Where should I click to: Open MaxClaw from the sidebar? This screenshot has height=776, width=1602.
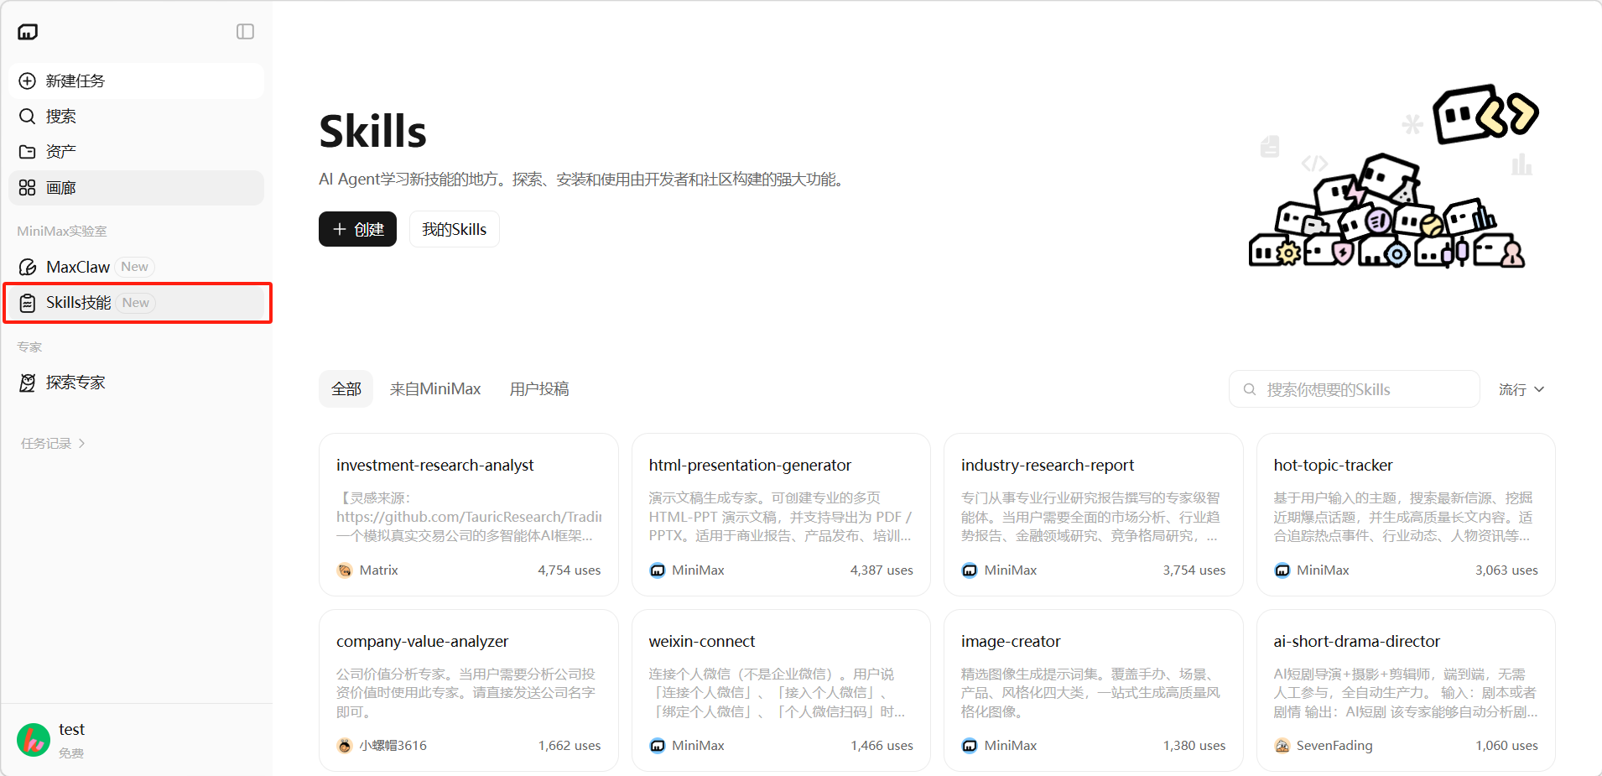tap(78, 267)
